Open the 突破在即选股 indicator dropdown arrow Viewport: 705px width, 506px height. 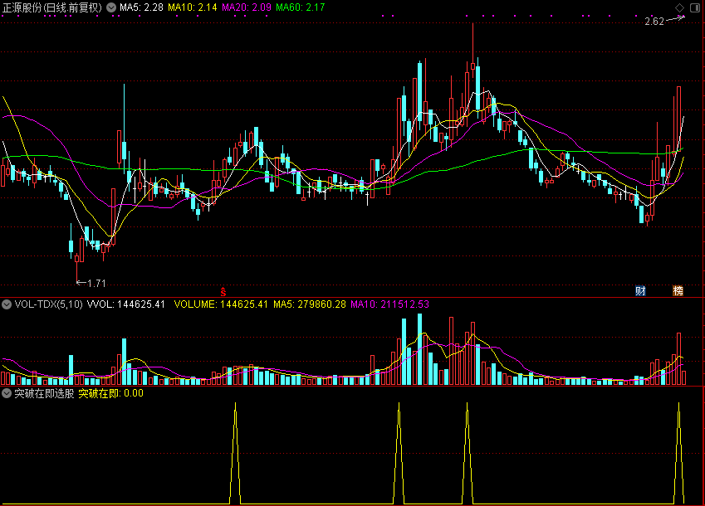7,394
